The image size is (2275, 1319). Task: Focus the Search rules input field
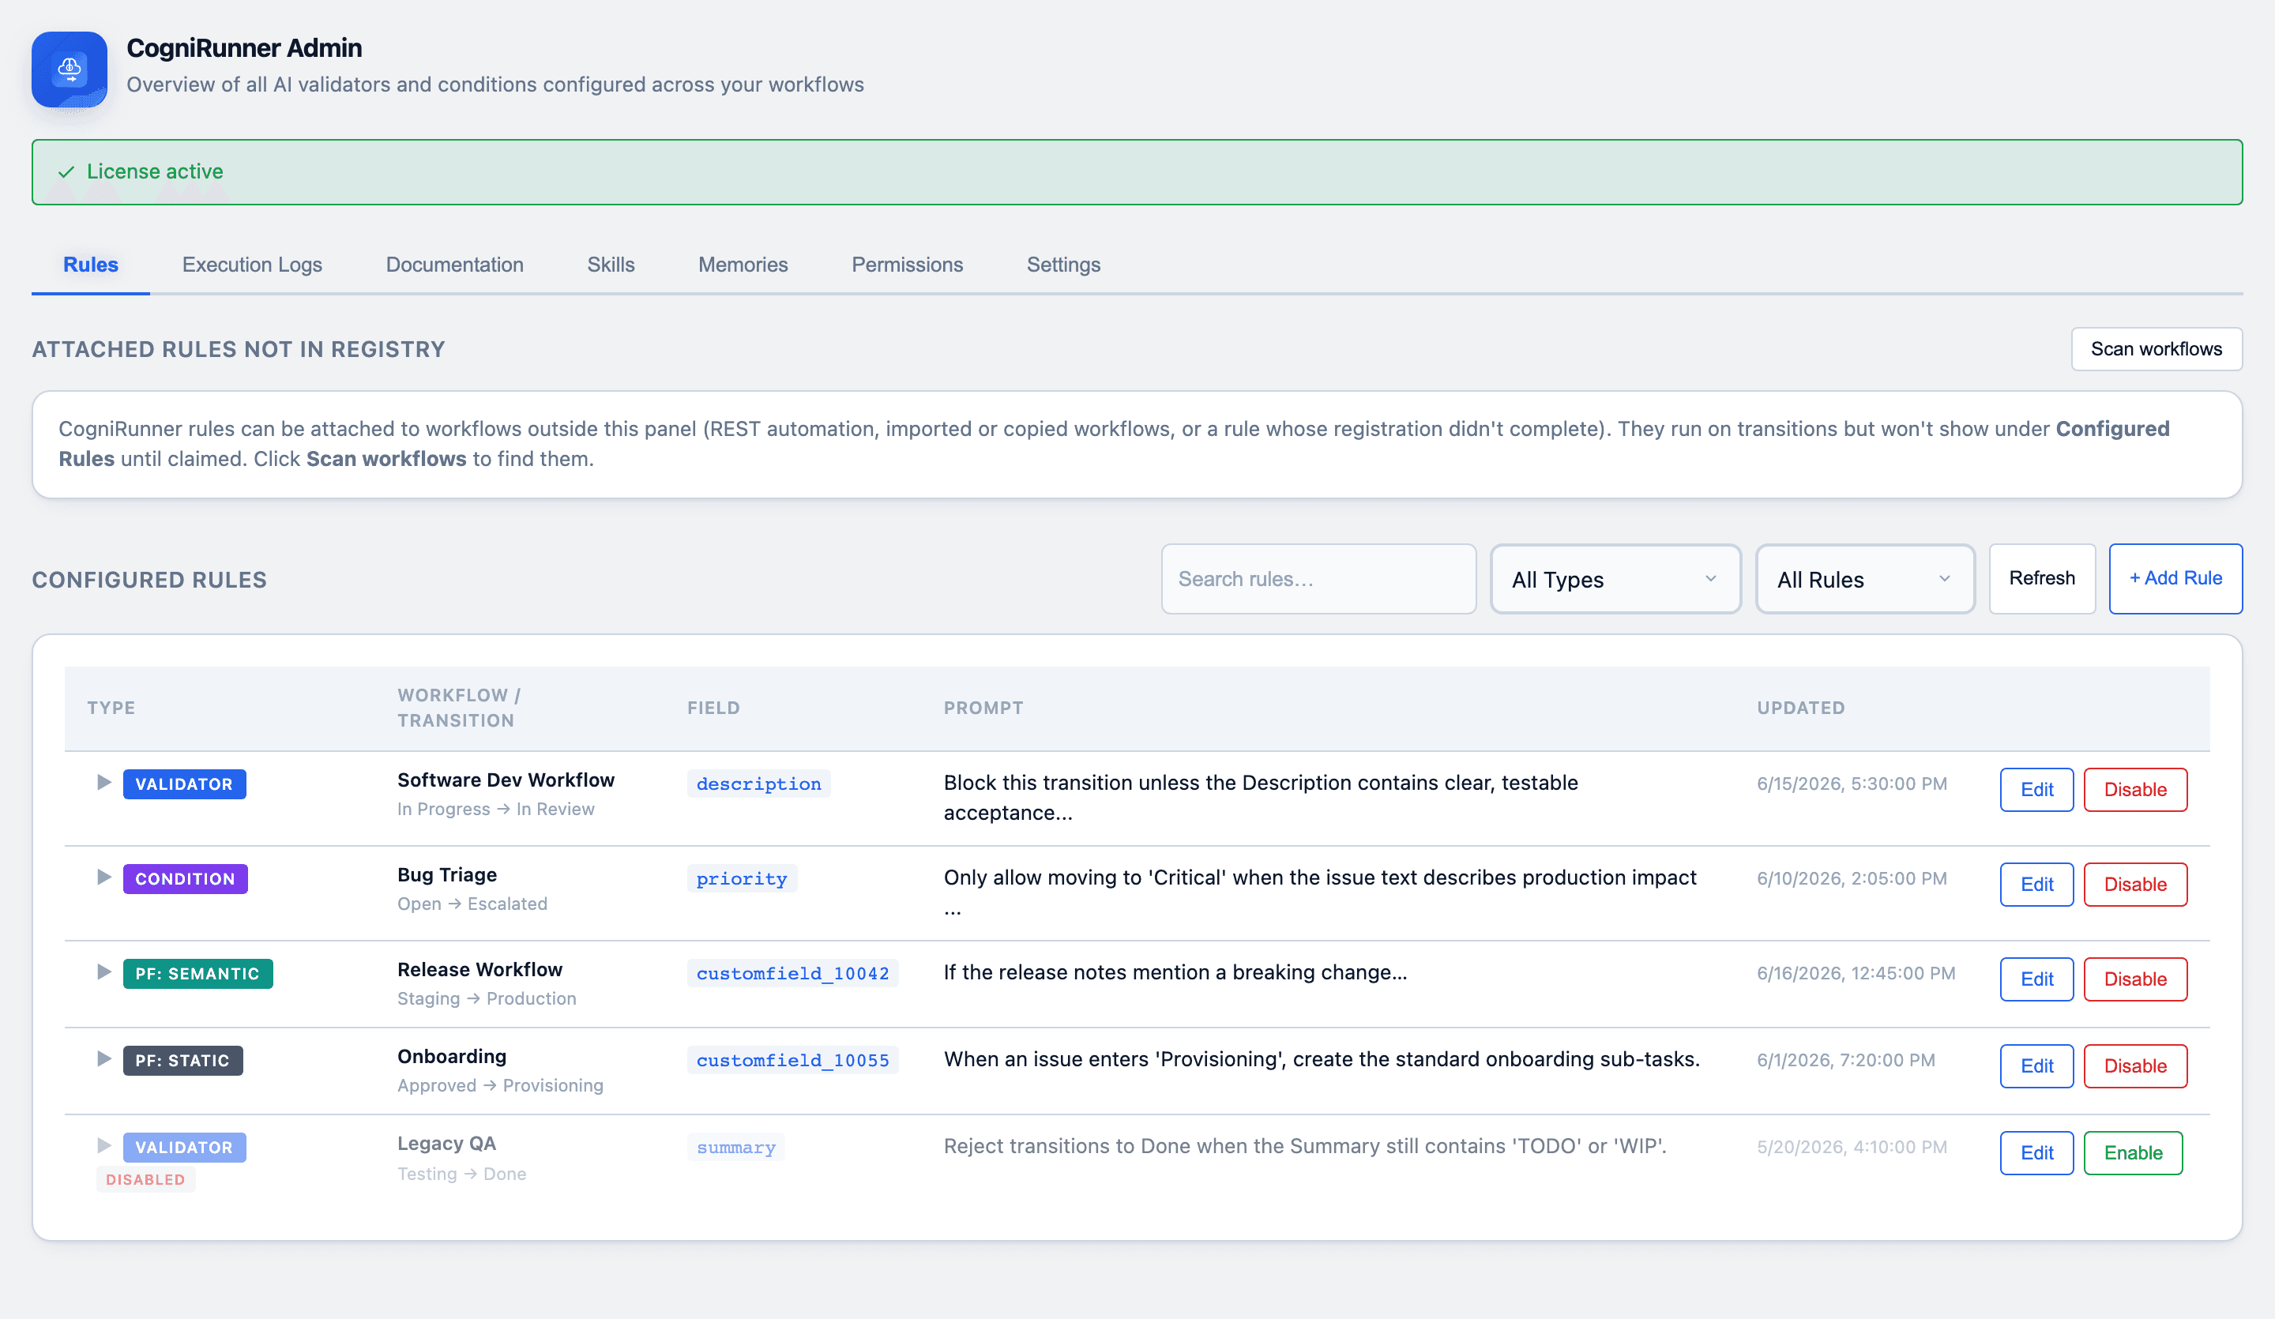[1318, 579]
